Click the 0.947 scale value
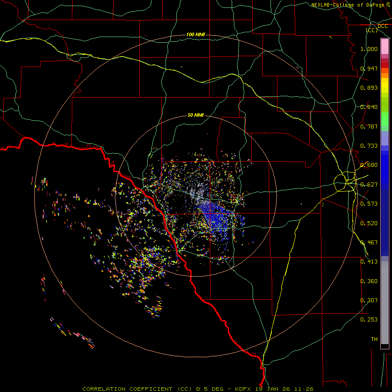 click(369, 68)
